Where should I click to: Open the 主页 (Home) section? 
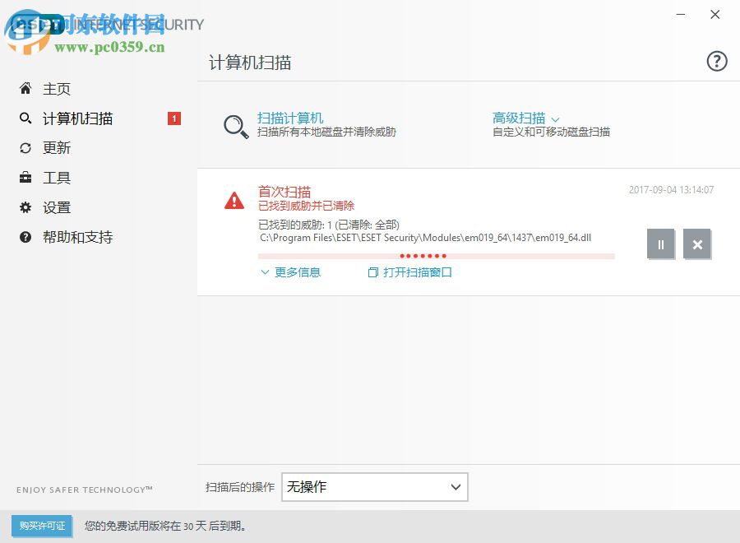point(57,88)
